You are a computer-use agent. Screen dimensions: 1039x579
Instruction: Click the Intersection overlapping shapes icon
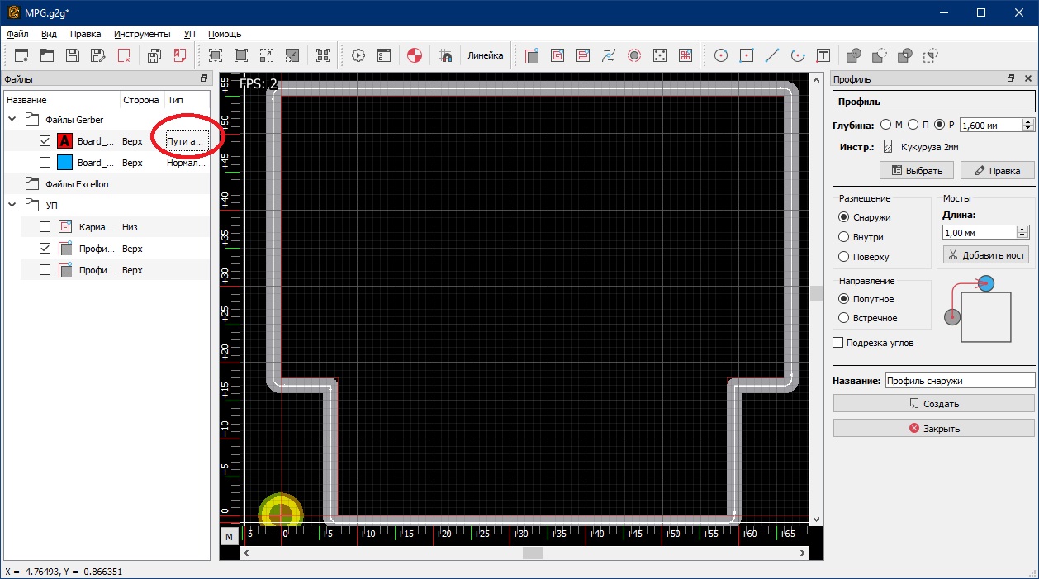[x=905, y=55]
